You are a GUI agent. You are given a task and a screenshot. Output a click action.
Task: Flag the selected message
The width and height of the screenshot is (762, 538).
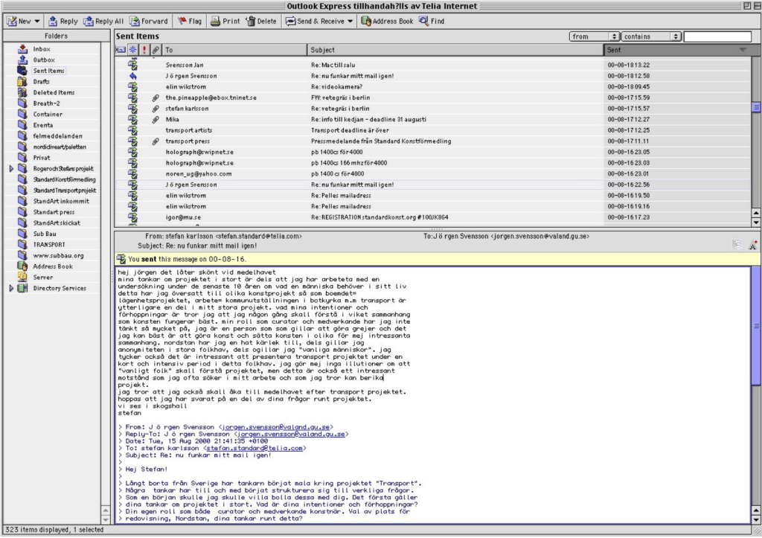[x=189, y=22]
